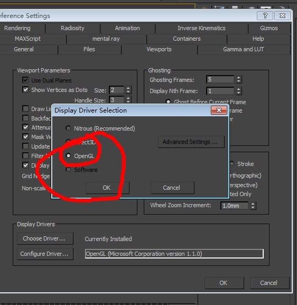Viewport: 297px width, 305px height.
Task: Click the Display Nth Frame field
Action: [x=220, y=91]
